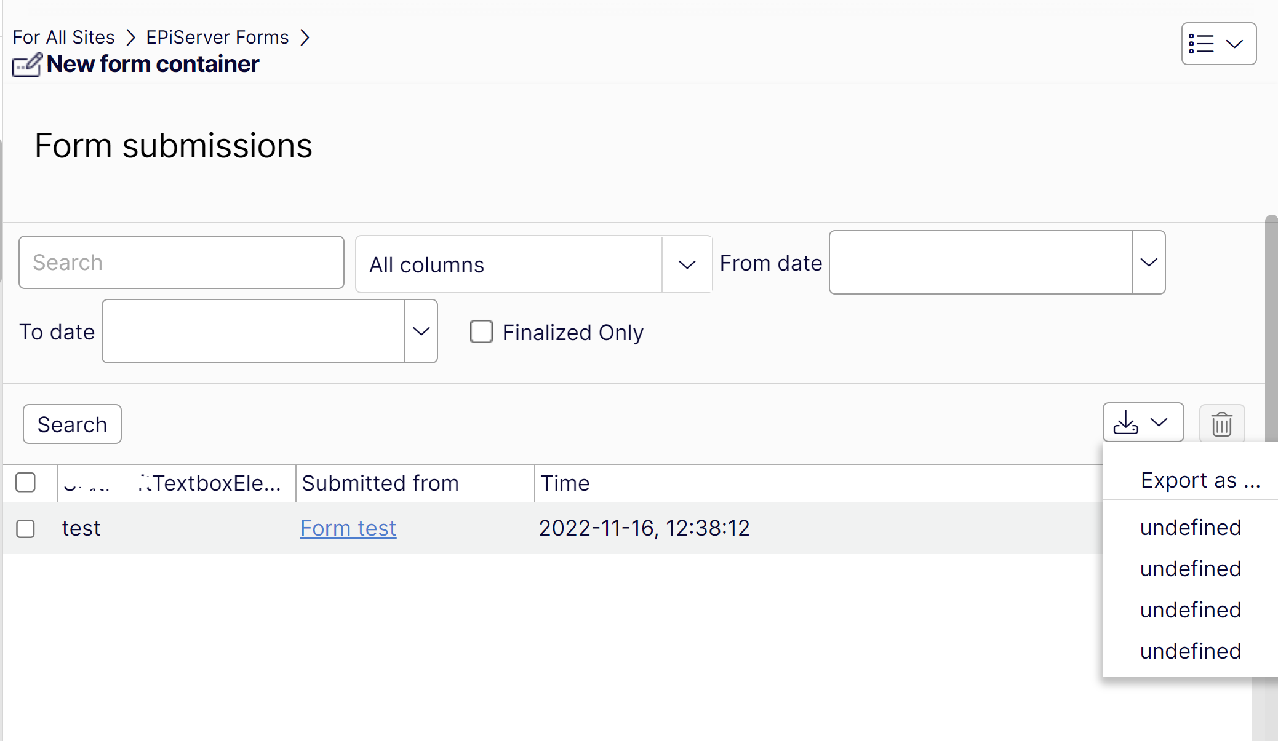This screenshot has width=1278, height=741.
Task: Expand the All columns dropdown
Action: pos(687,264)
